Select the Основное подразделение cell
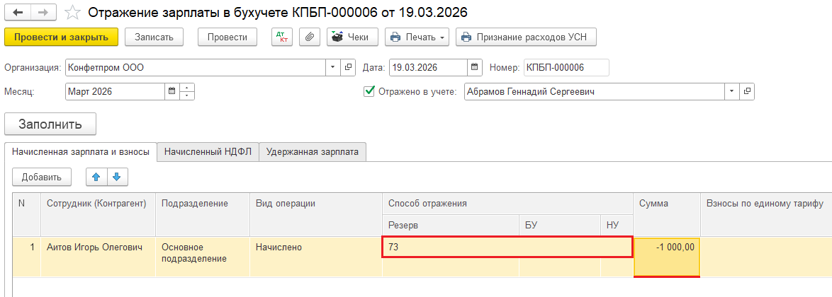This screenshot has height=297, width=832. (x=202, y=256)
